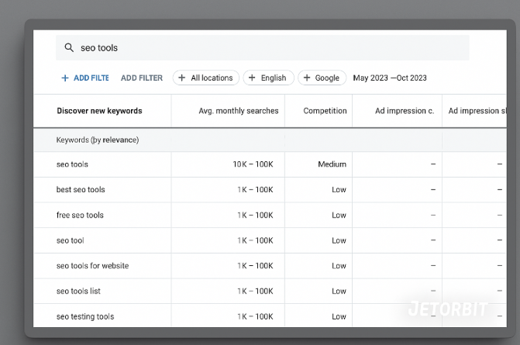Click the blue plus ADD FILTE button
Viewport: 520px width, 345px height.
85,78
